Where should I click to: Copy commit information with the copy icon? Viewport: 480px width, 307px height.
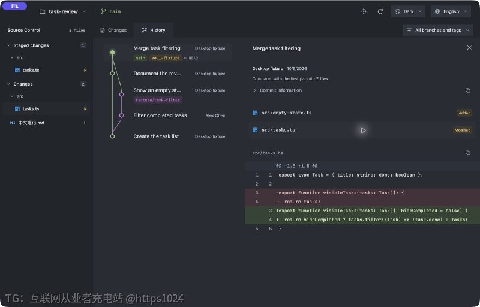click(x=467, y=90)
